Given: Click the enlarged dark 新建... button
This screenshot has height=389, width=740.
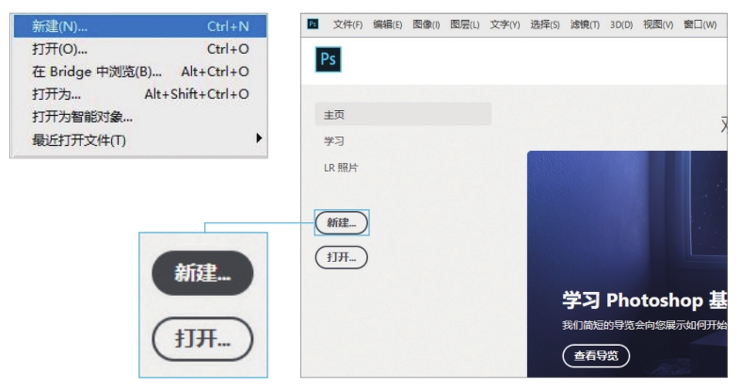Looking at the screenshot, I should point(203,273).
